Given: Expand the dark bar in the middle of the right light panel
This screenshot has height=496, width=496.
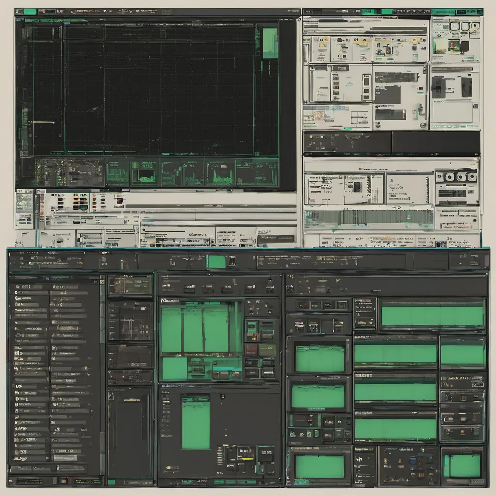Looking at the screenshot, I should point(391,142).
